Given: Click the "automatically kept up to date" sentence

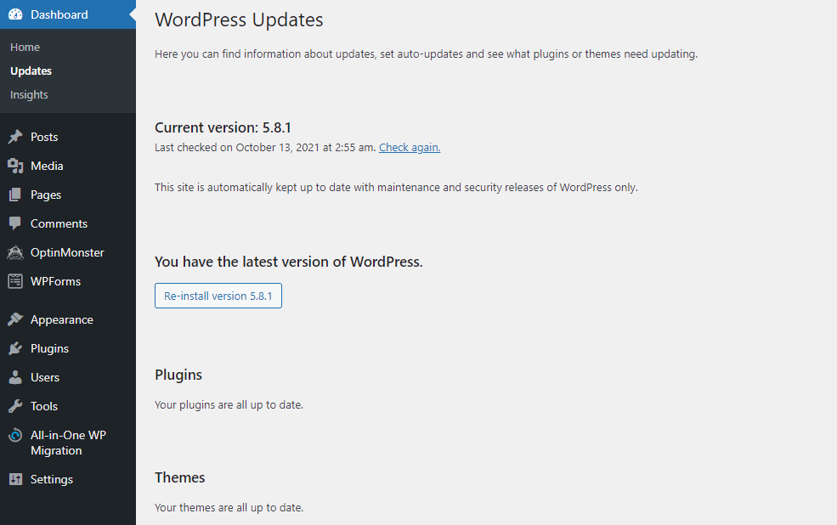Looking at the screenshot, I should [396, 187].
